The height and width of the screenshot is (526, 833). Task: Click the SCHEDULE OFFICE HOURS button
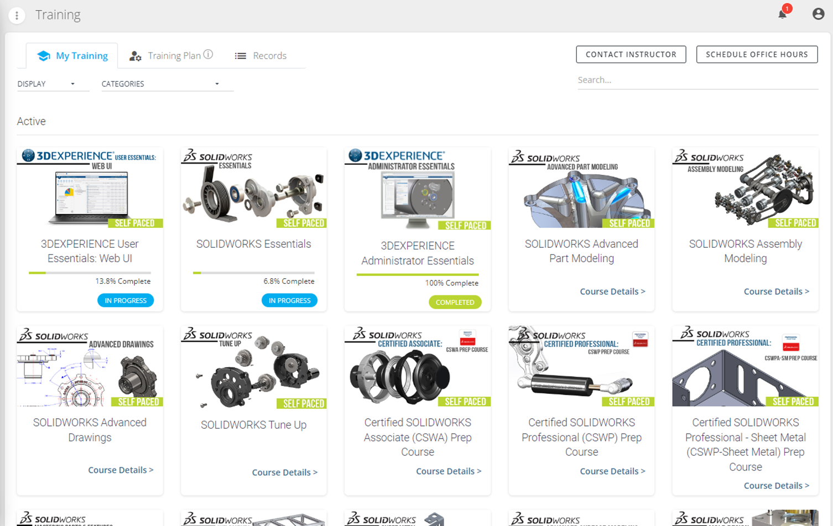pyautogui.click(x=757, y=54)
